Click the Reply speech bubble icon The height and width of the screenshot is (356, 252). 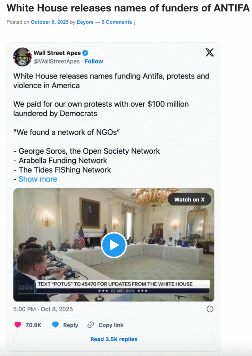(56, 325)
